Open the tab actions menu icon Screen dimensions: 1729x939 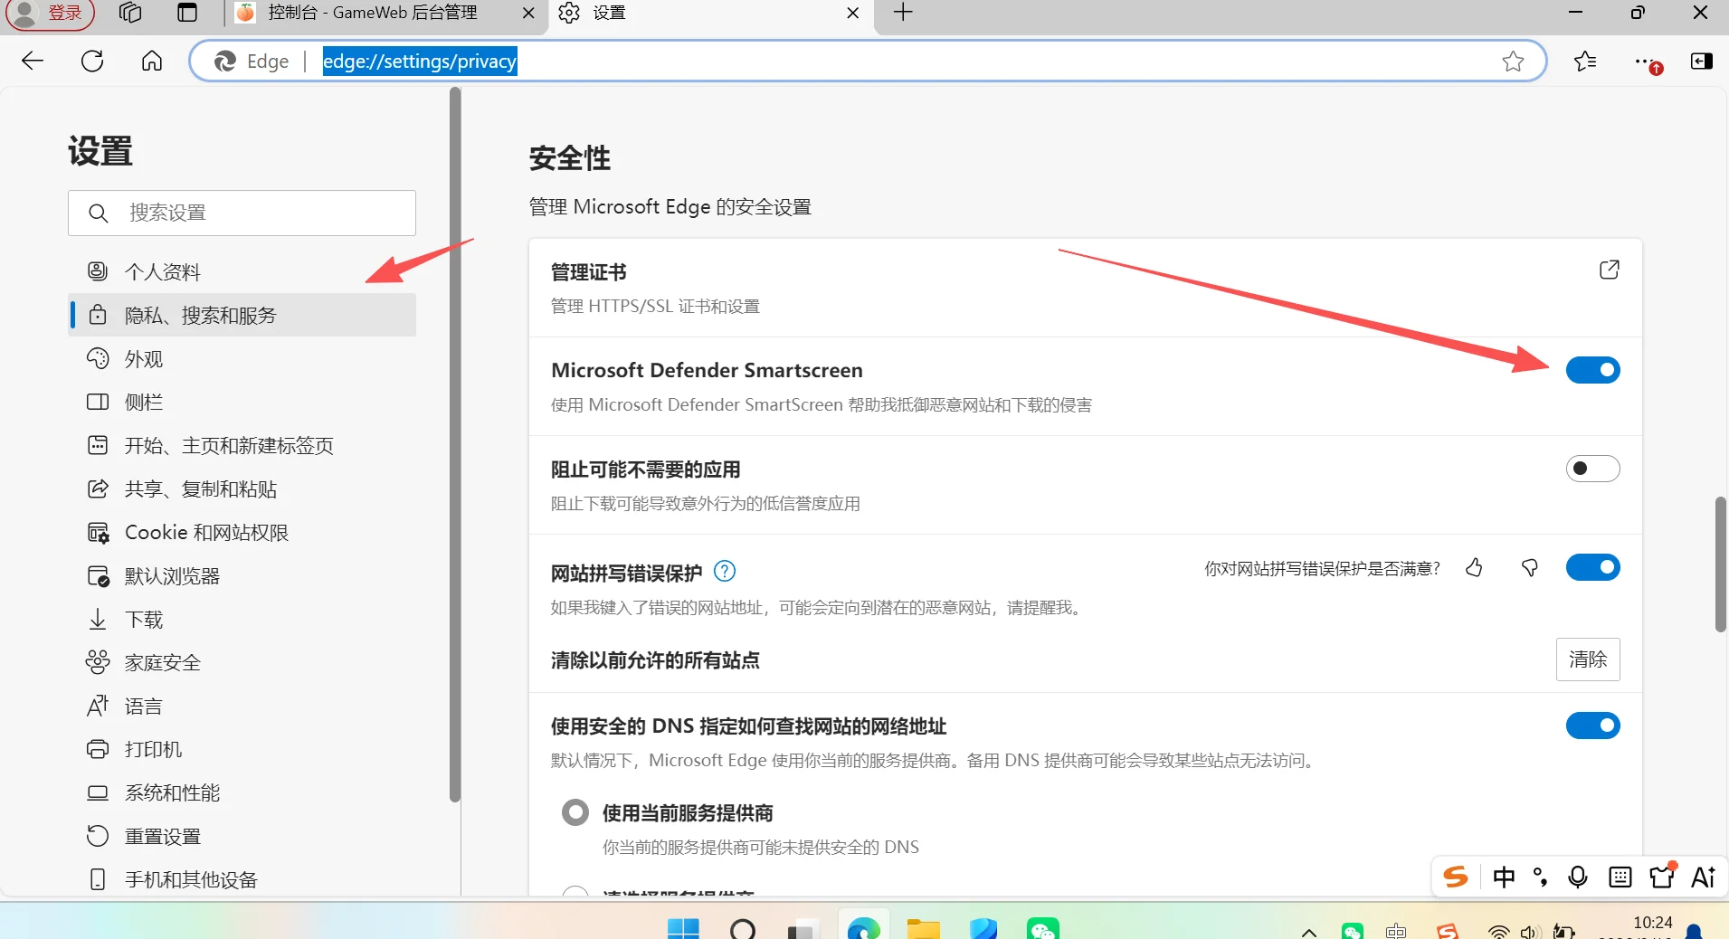click(x=187, y=13)
